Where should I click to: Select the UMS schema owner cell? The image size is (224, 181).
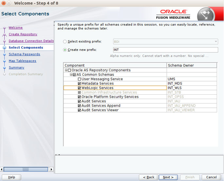click(x=192, y=79)
